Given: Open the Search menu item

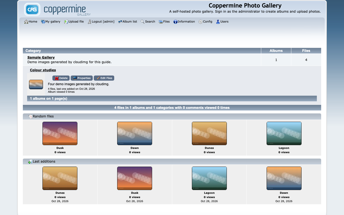Looking at the screenshot, I should point(148,21).
